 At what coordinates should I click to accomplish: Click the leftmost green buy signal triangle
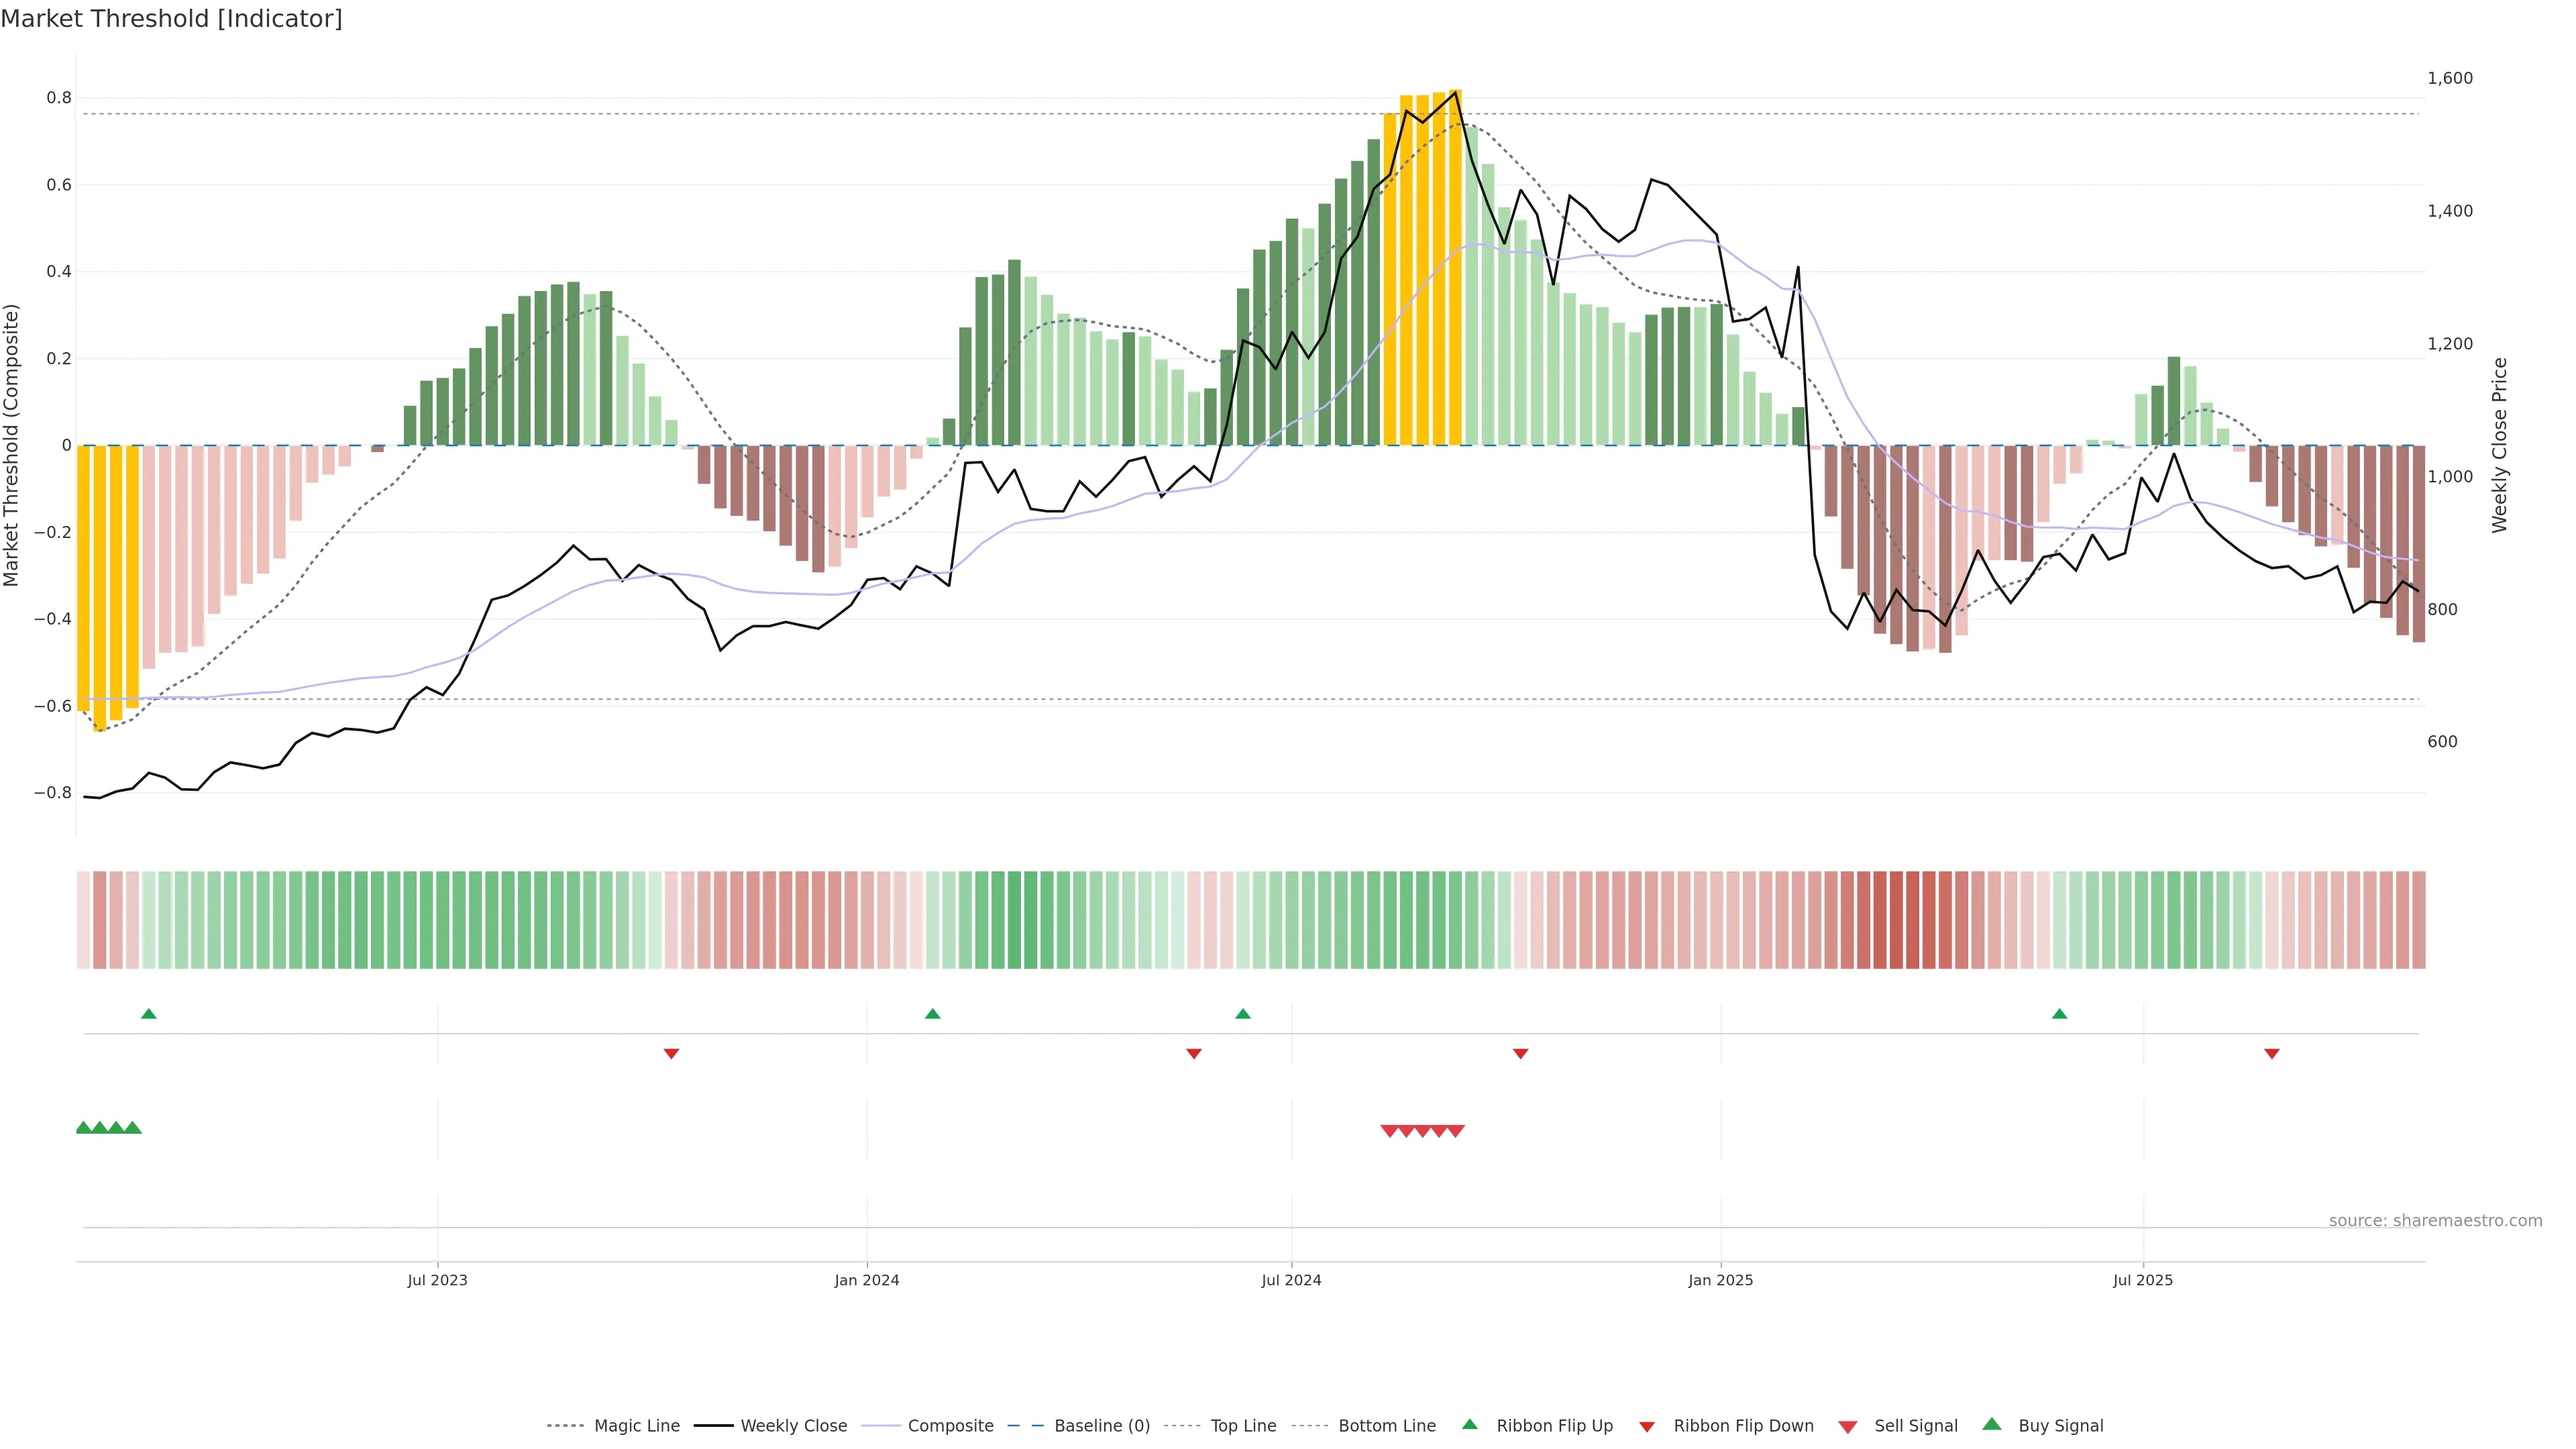coord(84,1127)
